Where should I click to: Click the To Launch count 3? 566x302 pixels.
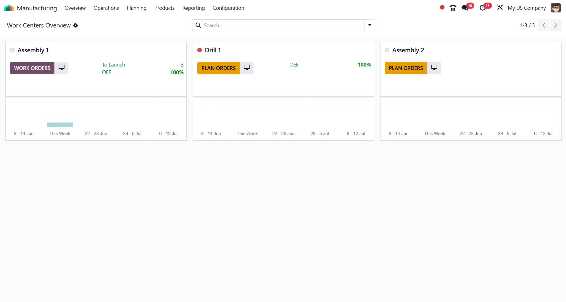182,65
